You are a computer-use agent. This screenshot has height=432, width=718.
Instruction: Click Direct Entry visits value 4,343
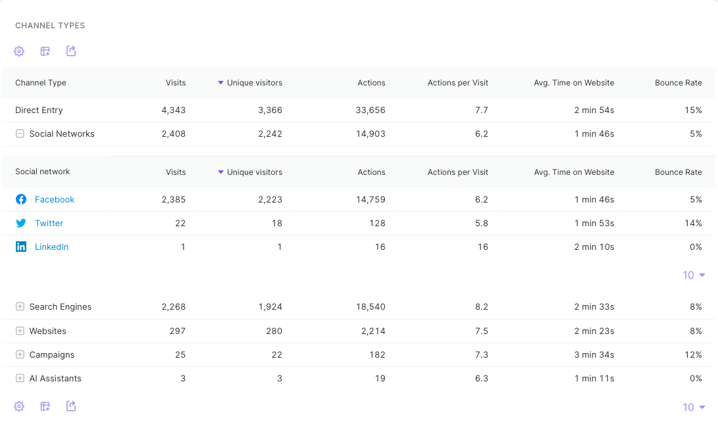coord(174,110)
